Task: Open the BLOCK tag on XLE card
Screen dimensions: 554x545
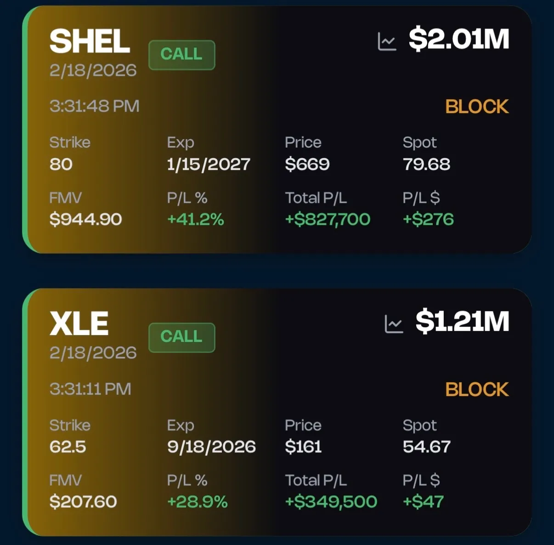Action: [476, 389]
